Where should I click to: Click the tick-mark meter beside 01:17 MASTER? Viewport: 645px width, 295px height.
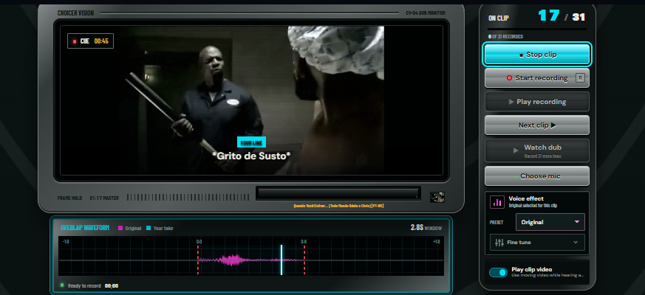[x=187, y=198]
